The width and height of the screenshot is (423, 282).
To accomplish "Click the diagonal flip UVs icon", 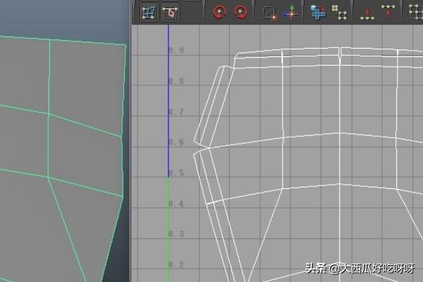I will (x=269, y=12).
